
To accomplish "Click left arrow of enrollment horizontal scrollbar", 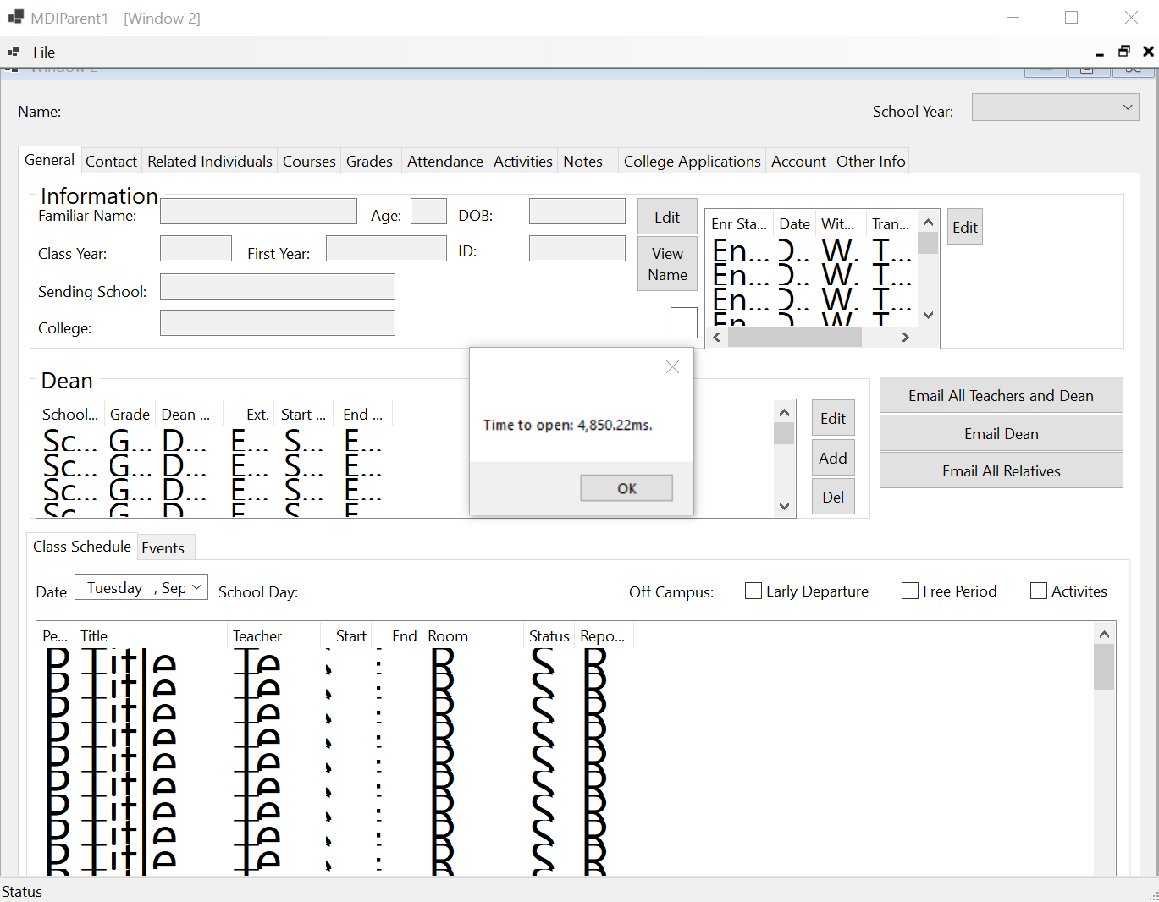I will pos(717,337).
